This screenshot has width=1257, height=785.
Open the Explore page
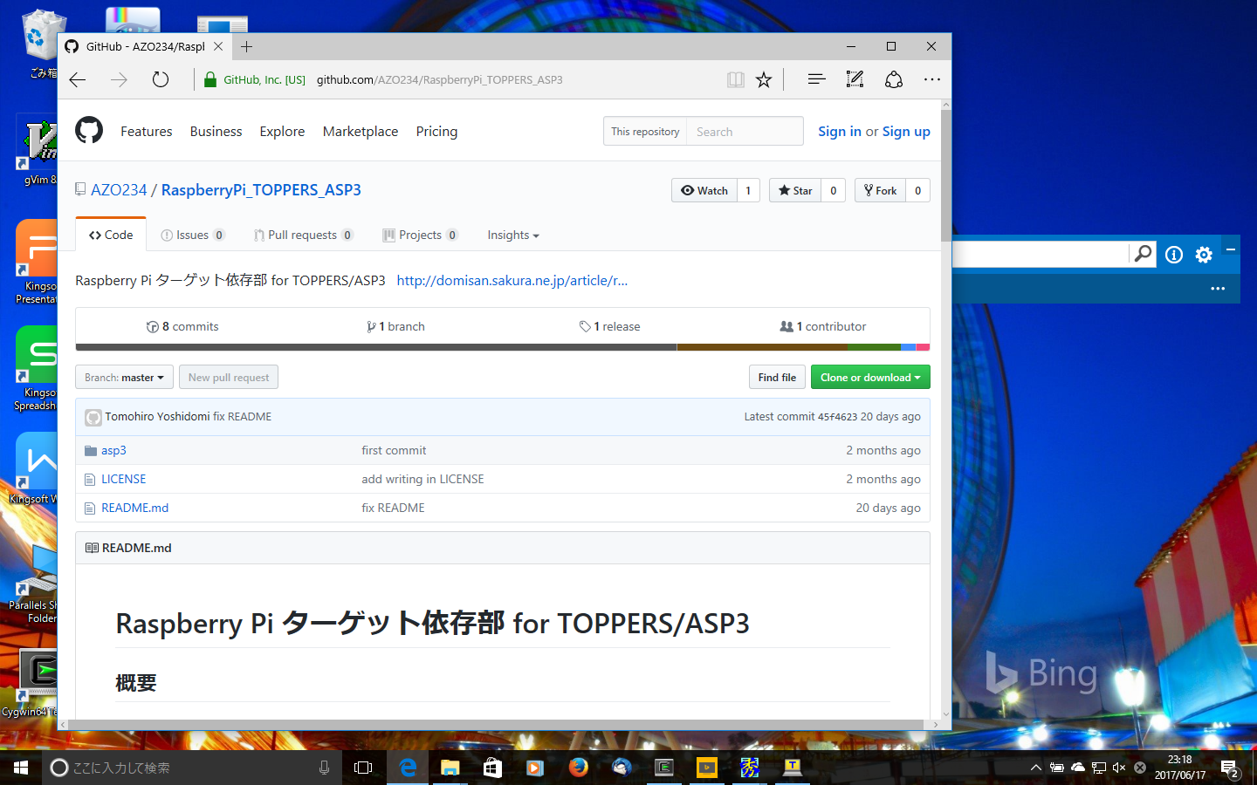point(282,131)
